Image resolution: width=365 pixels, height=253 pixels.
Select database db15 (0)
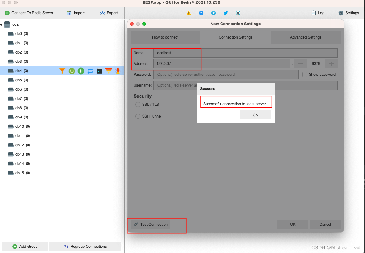pyautogui.click(x=19, y=173)
